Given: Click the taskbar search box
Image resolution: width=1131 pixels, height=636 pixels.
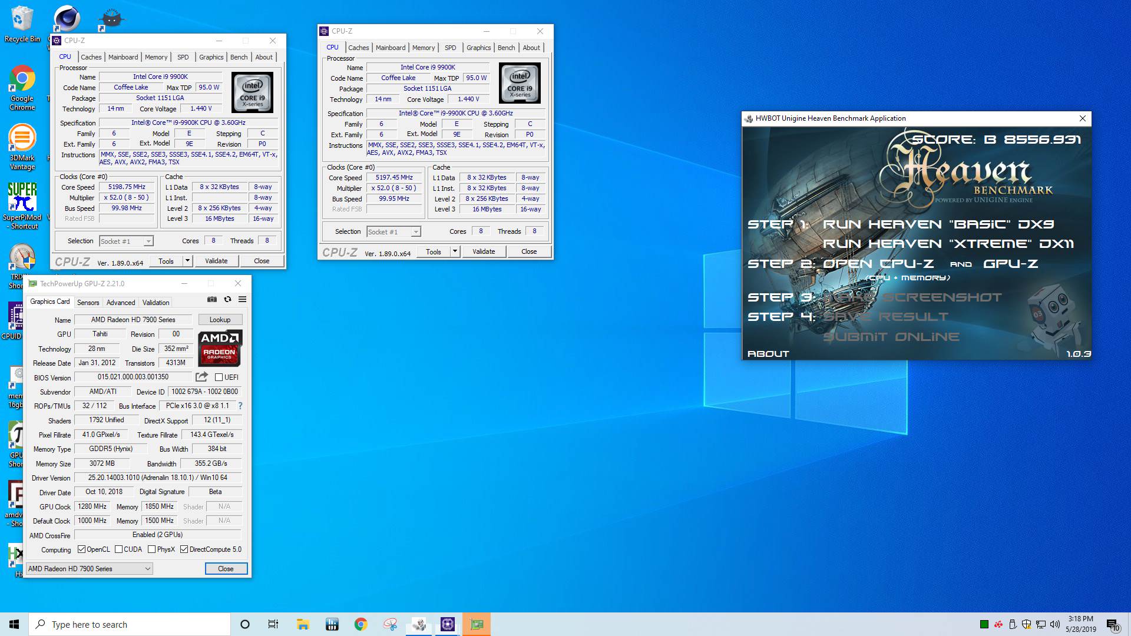Looking at the screenshot, I should (x=130, y=624).
